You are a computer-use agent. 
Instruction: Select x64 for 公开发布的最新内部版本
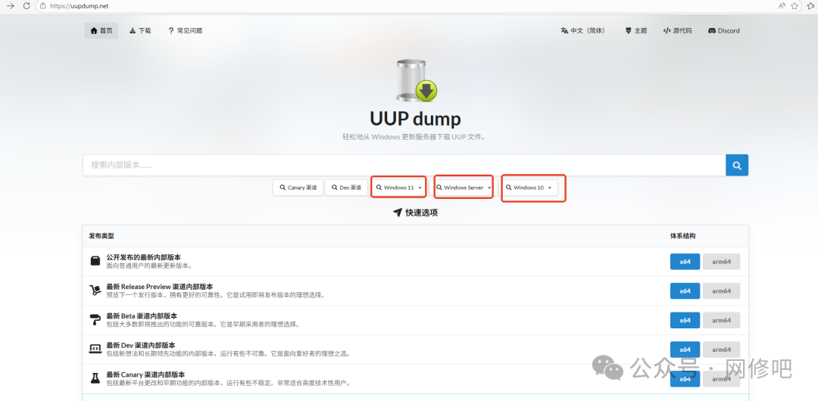point(685,262)
